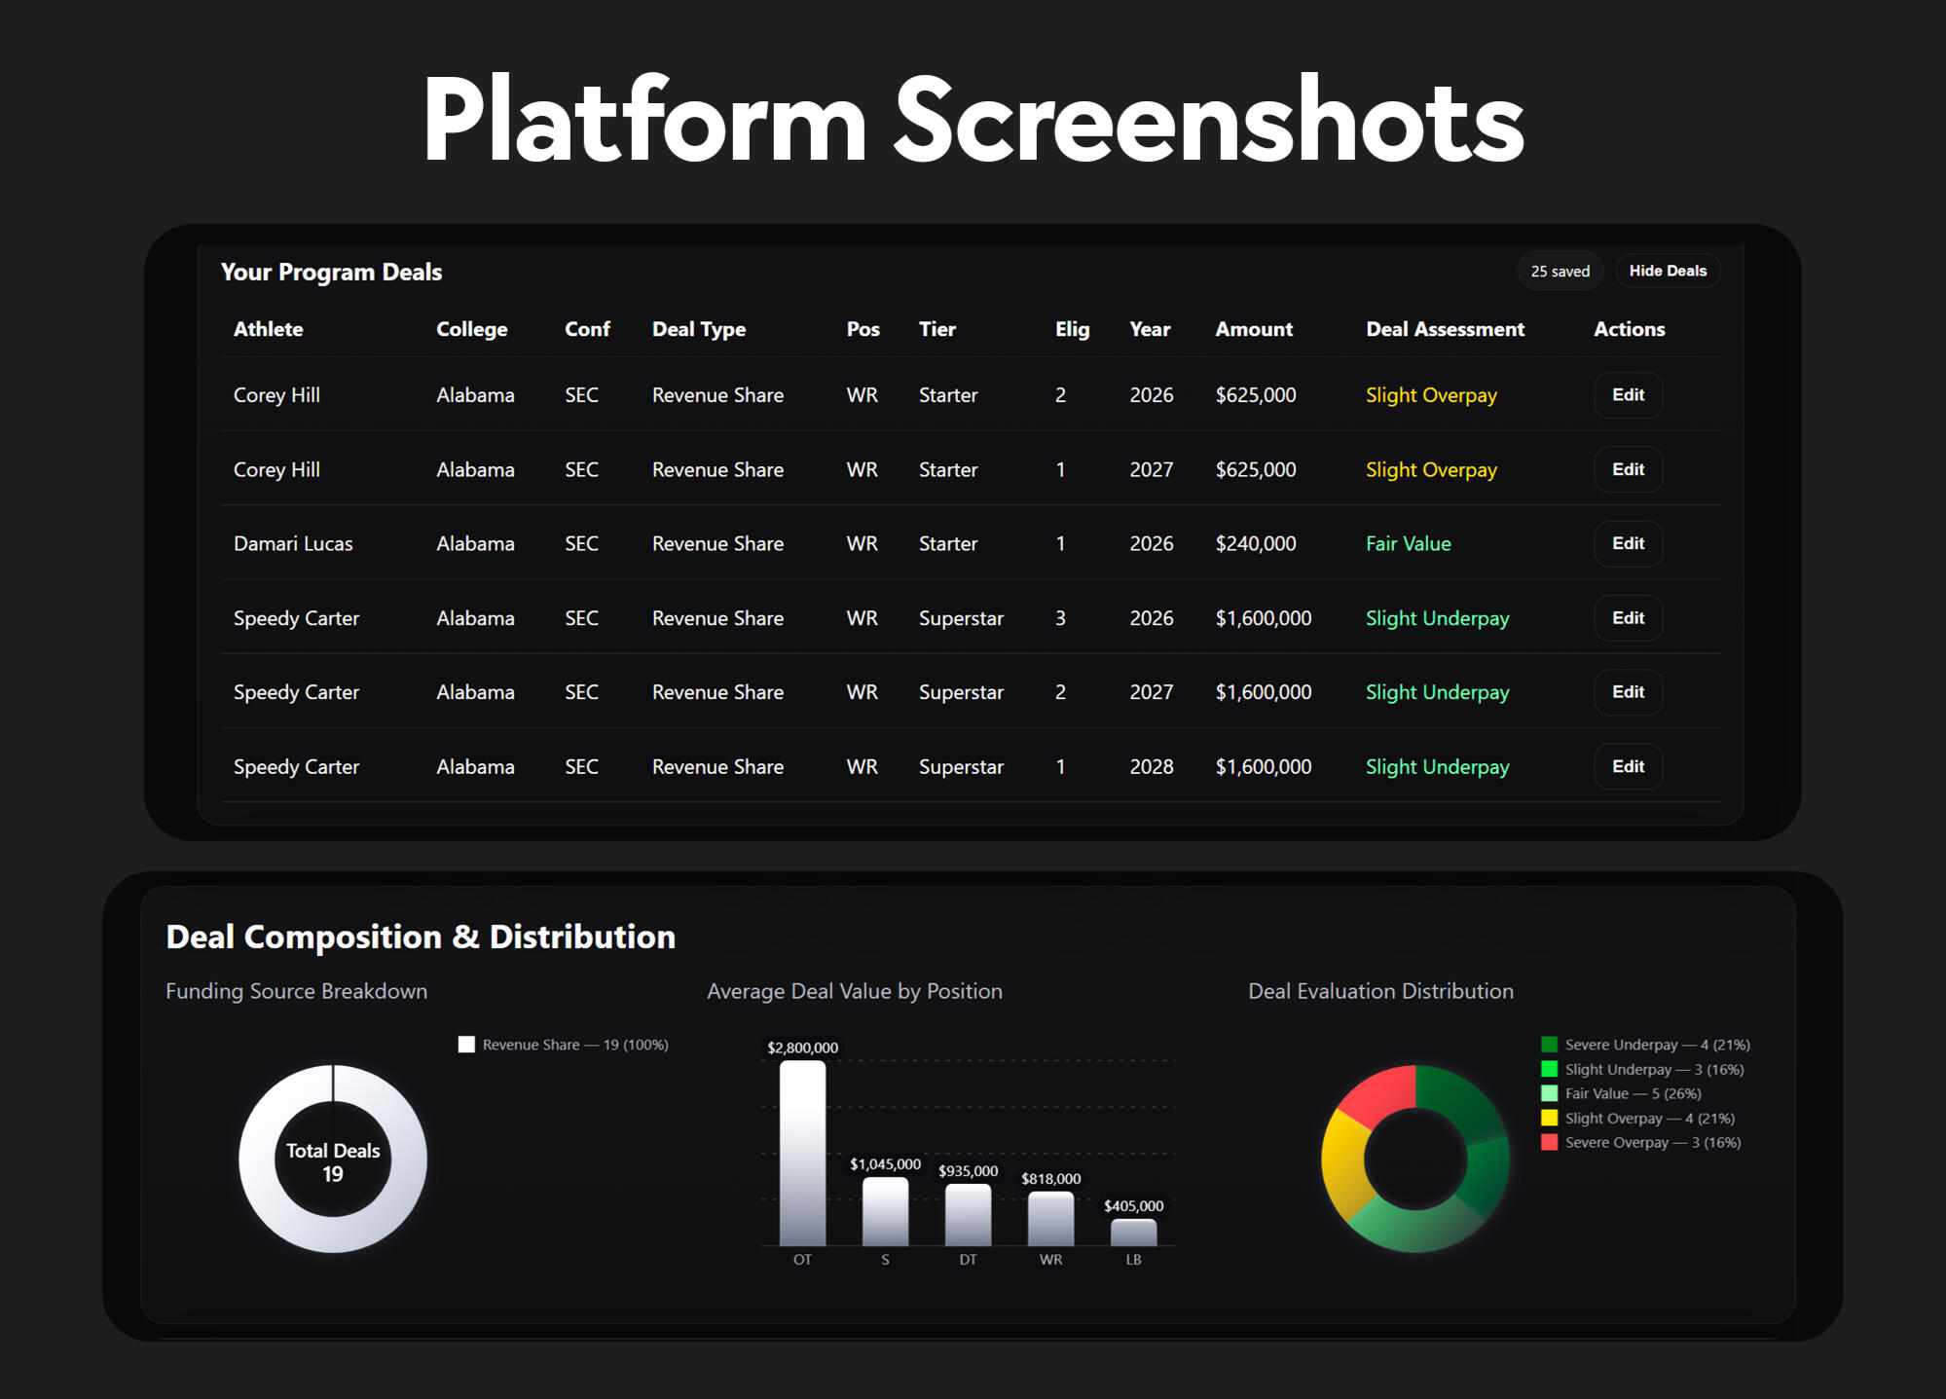Click the Hide Deals button
This screenshot has height=1399, width=1946.
pos(1667,271)
